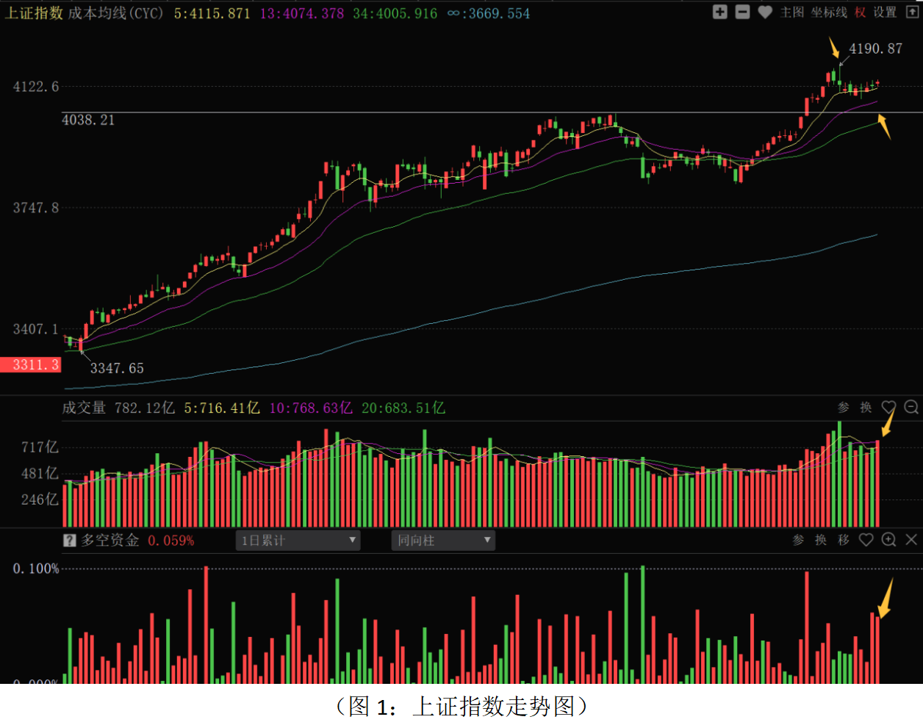
Task: Open the 1日累计 dropdown
Action: click(298, 541)
